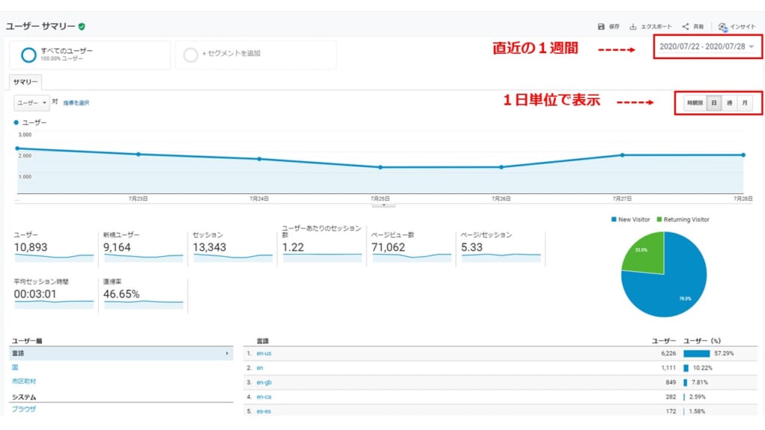This screenshot has width=765, height=430.
Task: Click the export (エクスポート) icon
Action: click(x=633, y=26)
